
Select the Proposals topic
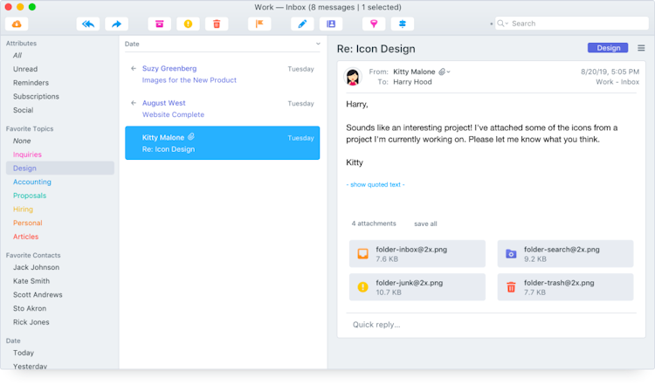click(x=30, y=196)
